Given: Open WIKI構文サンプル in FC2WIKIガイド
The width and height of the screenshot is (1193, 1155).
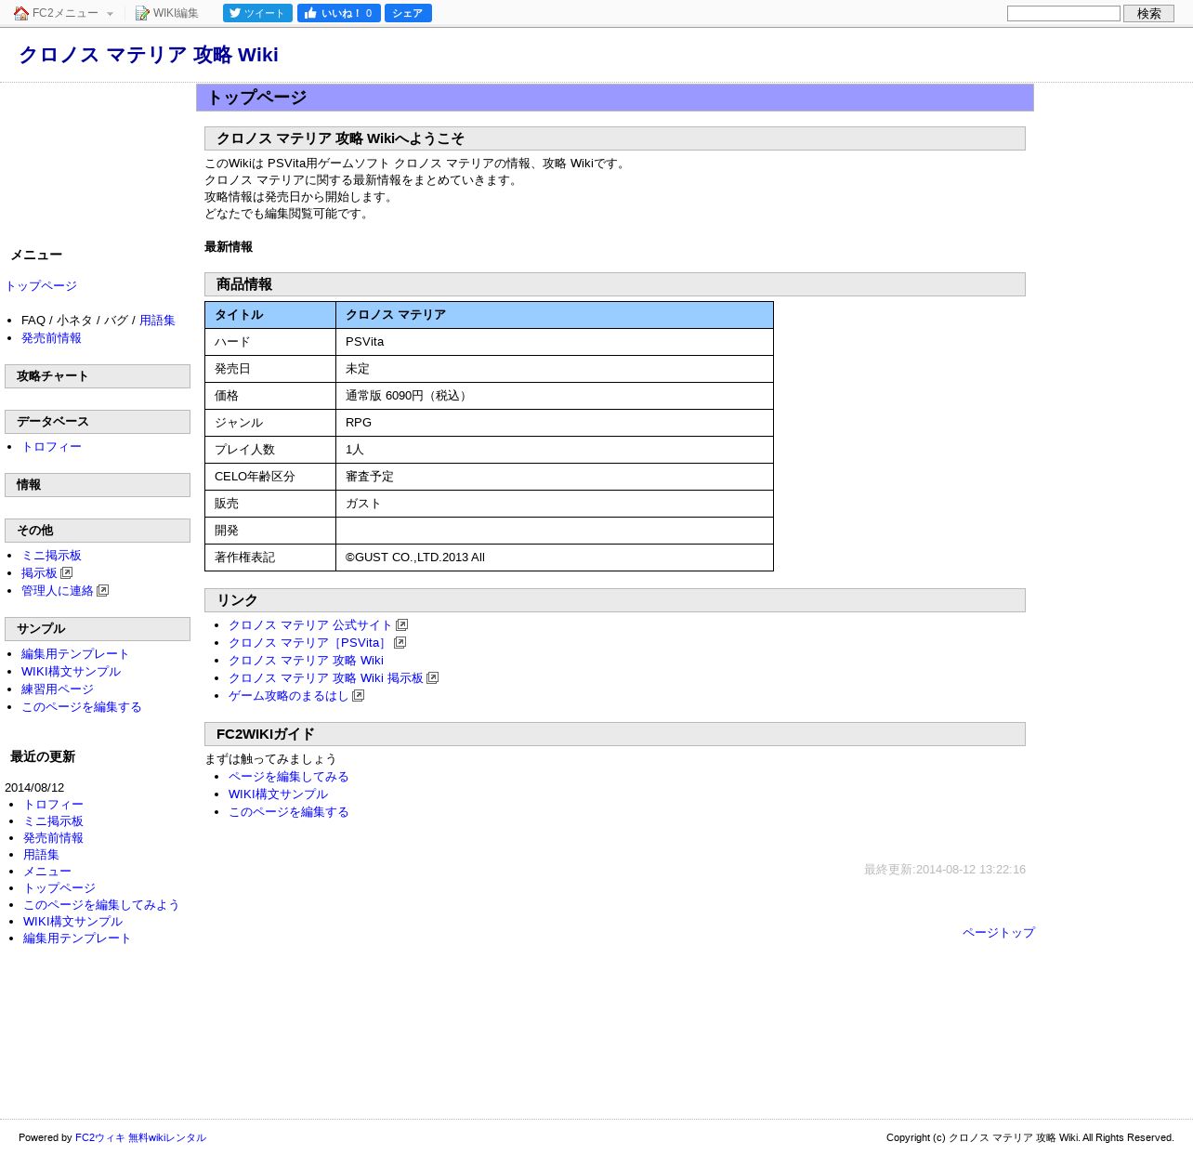Looking at the screenshot, I should [278, 794].
